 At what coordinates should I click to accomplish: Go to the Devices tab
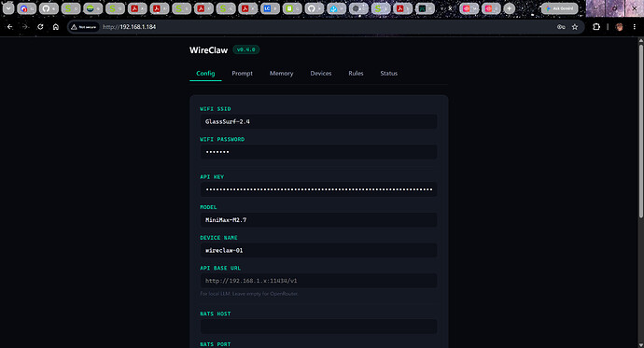click(x=321, y=73)
